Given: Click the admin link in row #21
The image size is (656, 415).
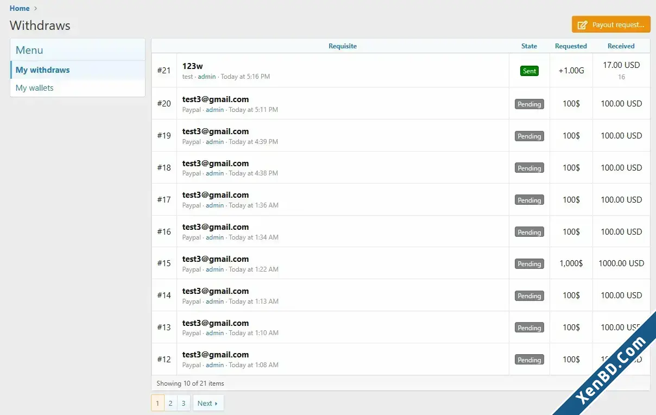Looking at the screenshot, I should 206,77.
